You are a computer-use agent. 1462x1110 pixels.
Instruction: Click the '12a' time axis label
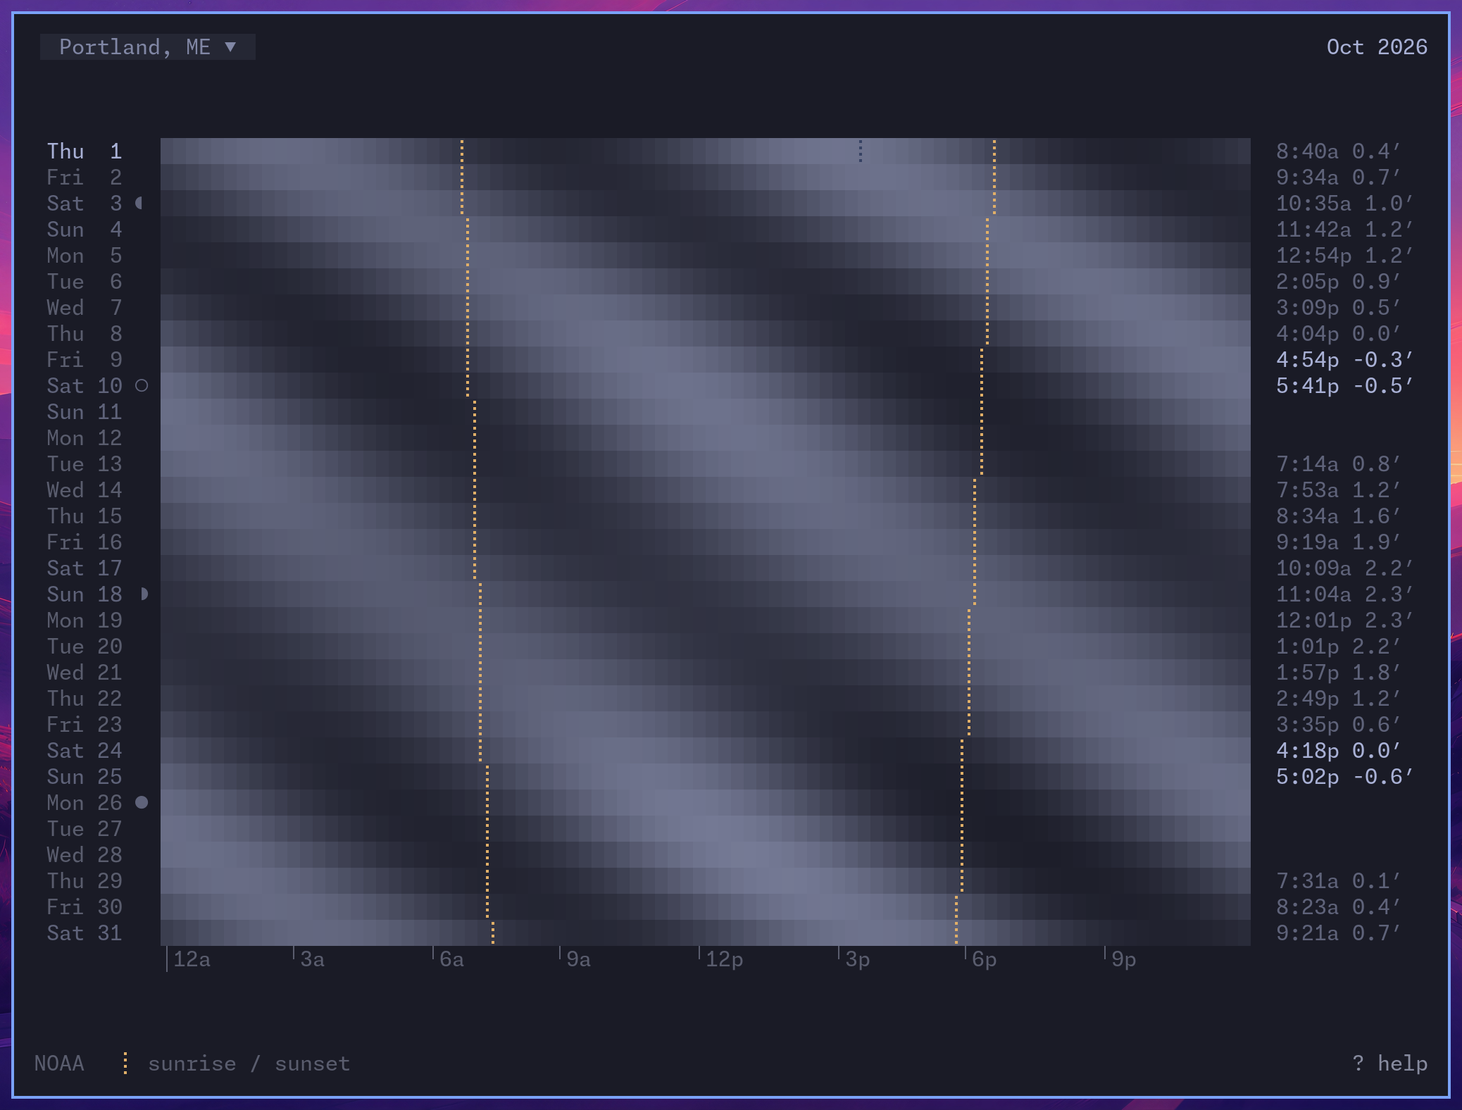[192, 959]
